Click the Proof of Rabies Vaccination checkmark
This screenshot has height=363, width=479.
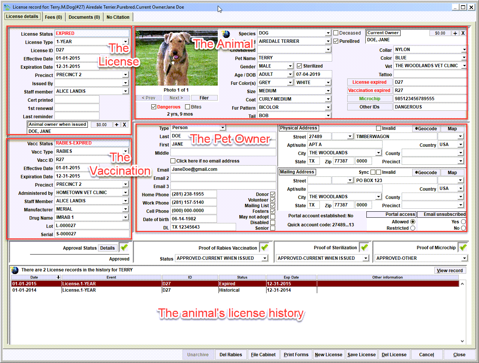(265, 247)
